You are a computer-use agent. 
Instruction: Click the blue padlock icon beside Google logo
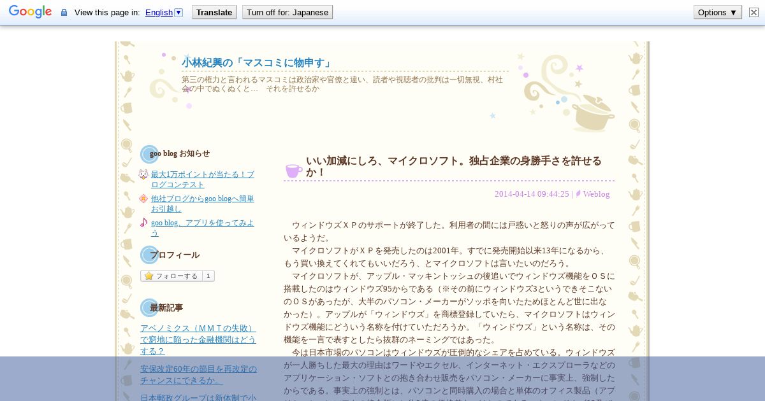click(x=64, y=13)
